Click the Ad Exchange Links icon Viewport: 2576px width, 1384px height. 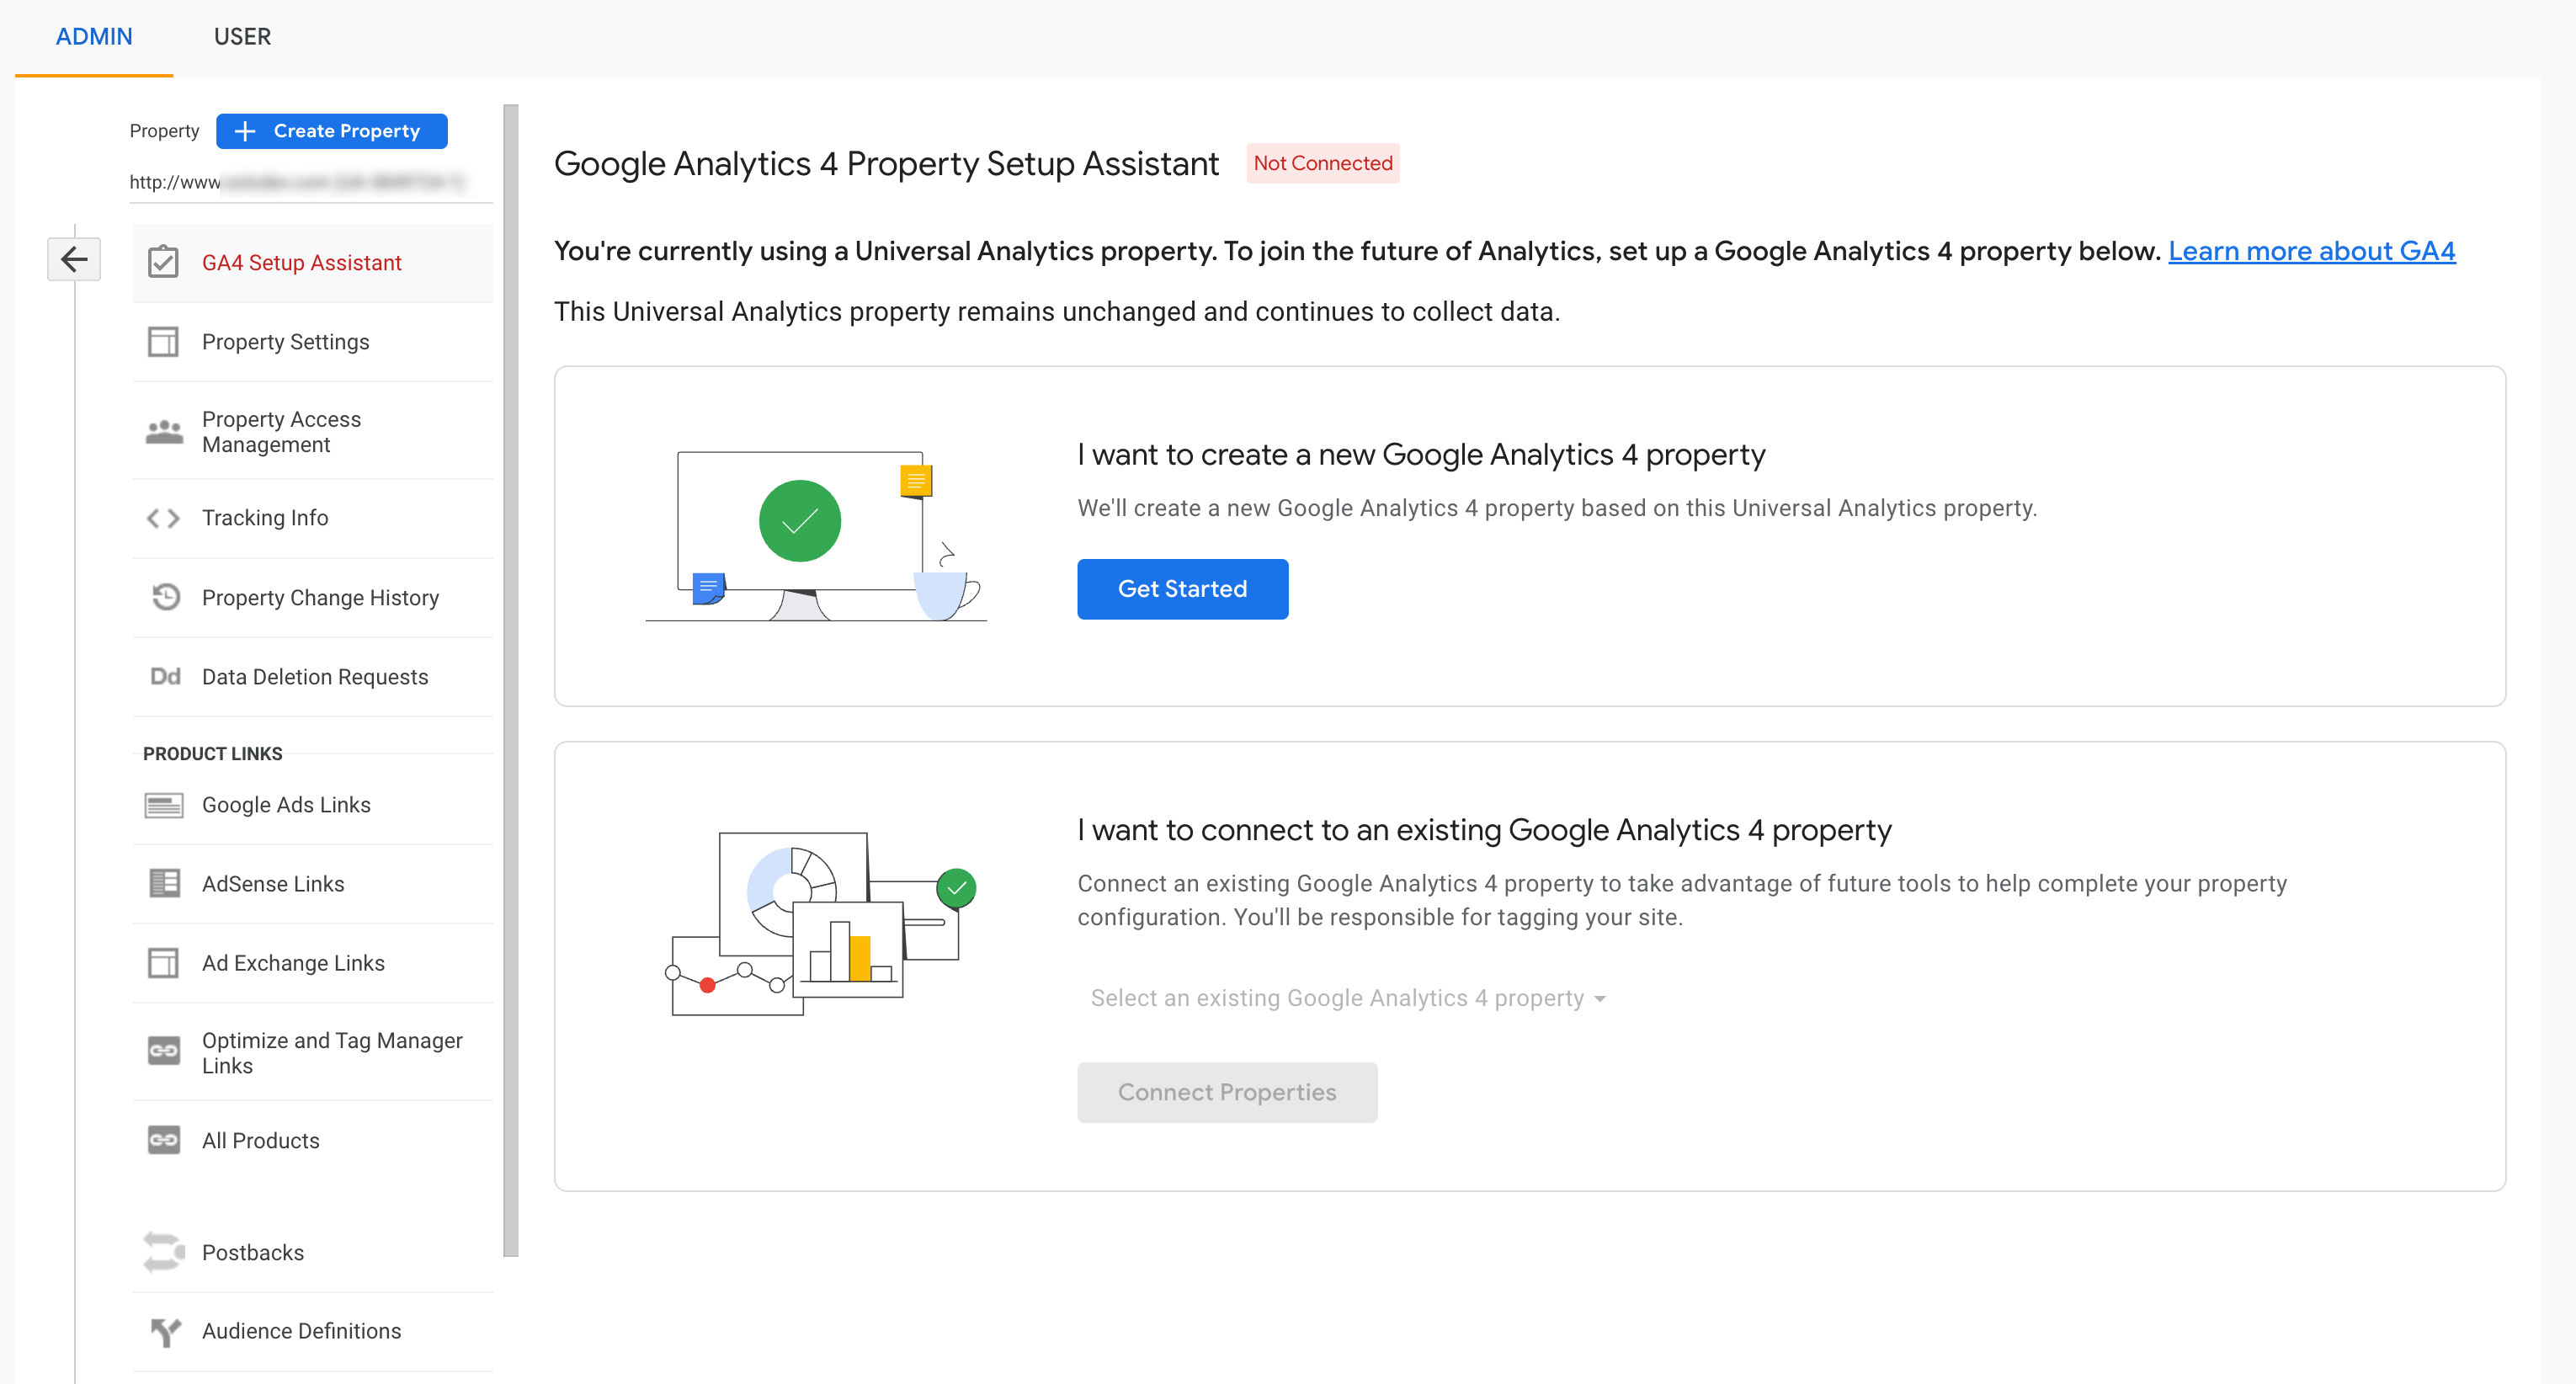pyautogui.click(x=163, y=963)
